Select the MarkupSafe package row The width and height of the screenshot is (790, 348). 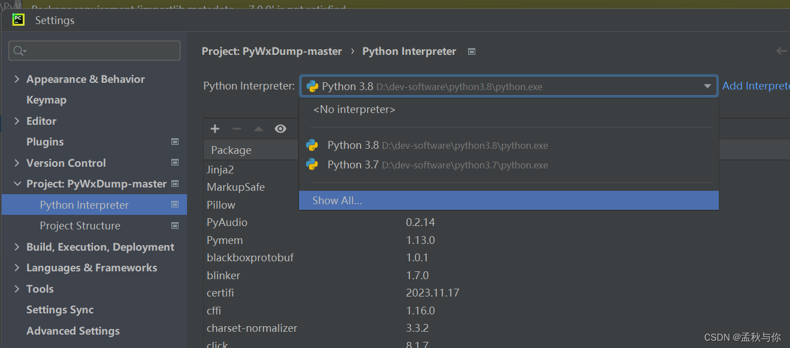click(236, 187)
